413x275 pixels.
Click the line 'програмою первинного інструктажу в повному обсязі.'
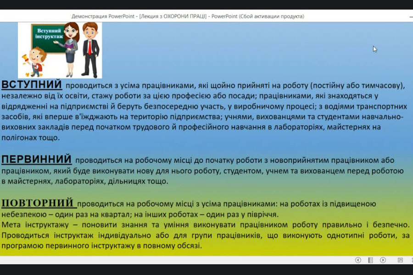pyautogui.click(x=102, y=246)
